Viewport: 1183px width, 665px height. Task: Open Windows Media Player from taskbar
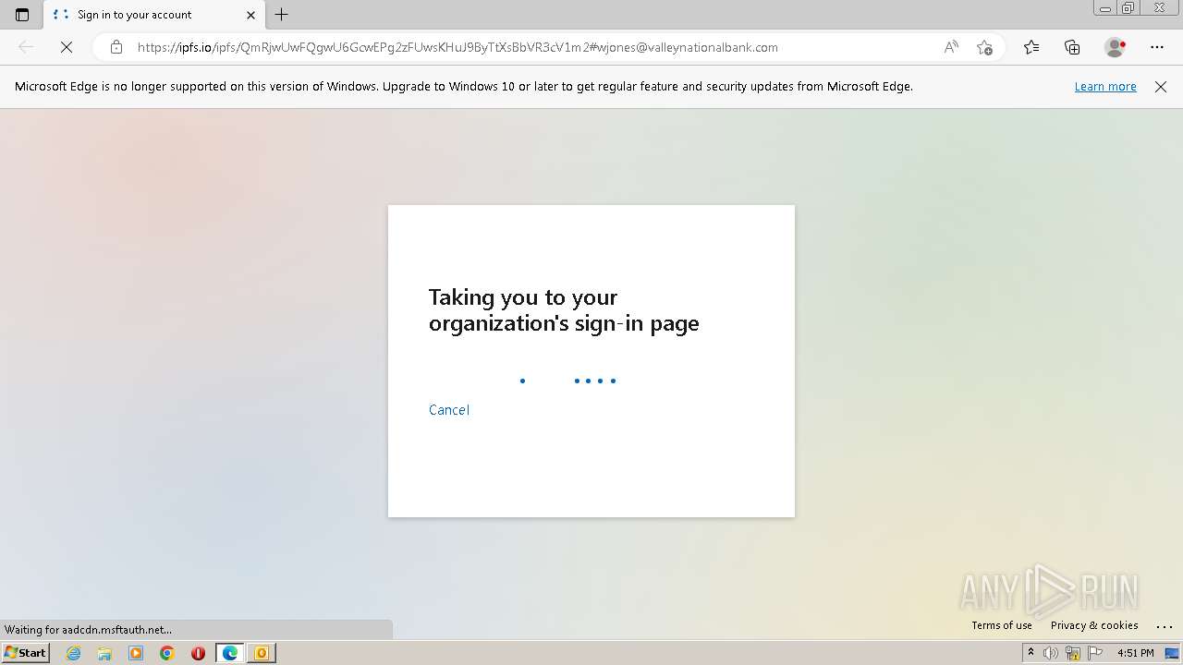click(136, 653)
